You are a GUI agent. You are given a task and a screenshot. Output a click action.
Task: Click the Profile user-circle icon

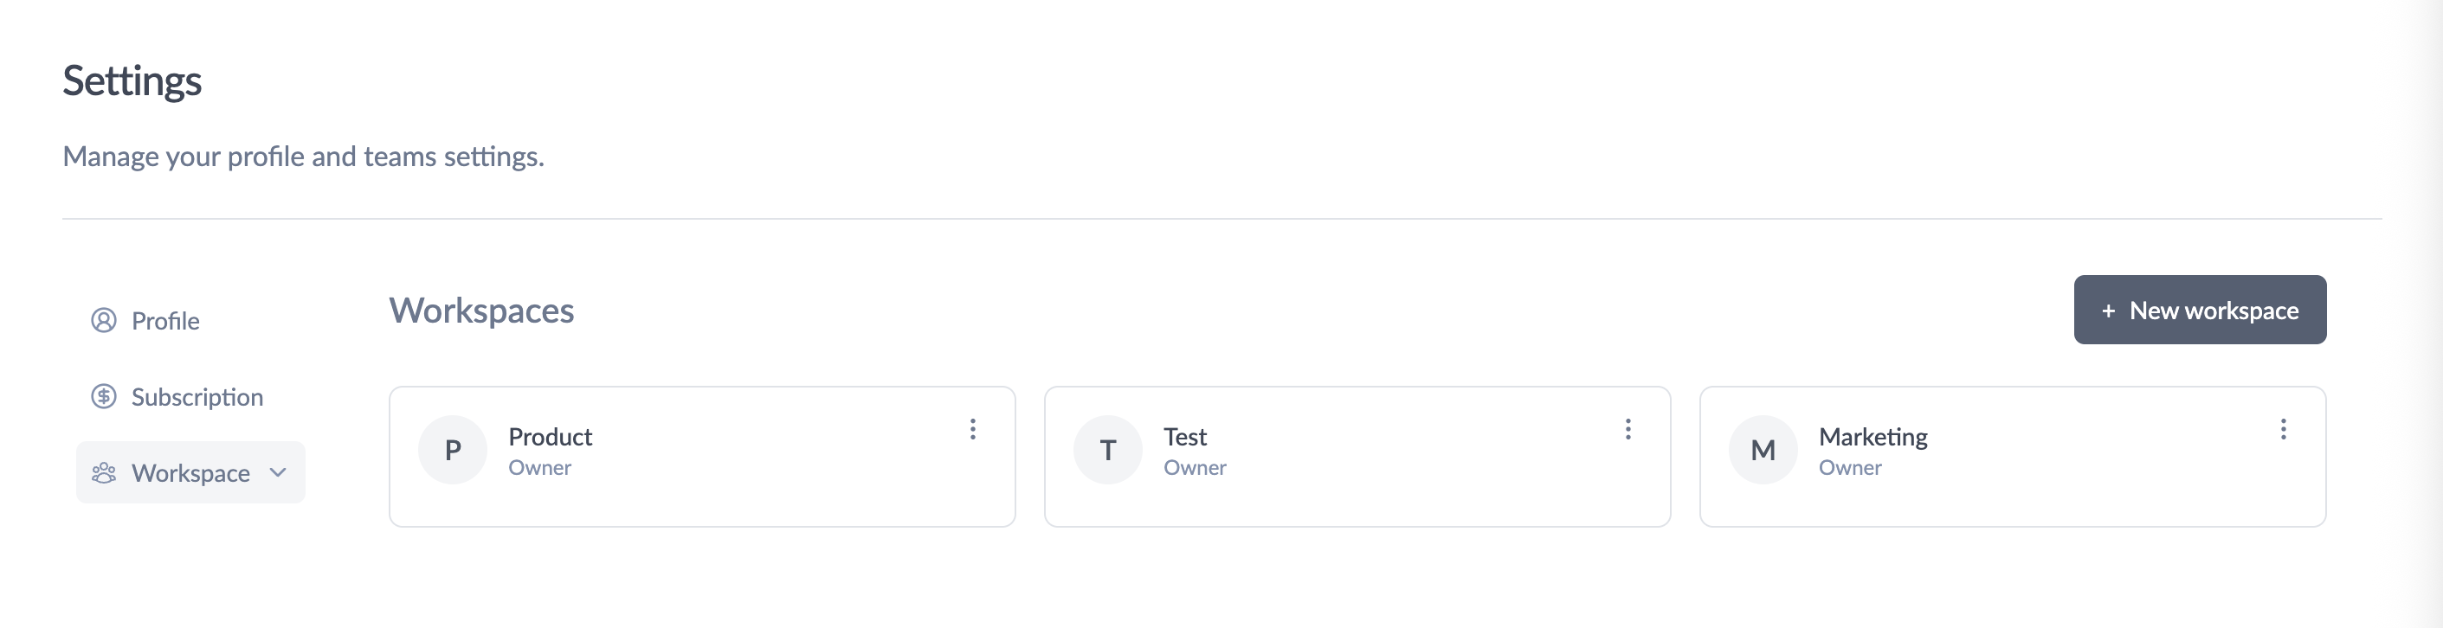pos(103,320)
